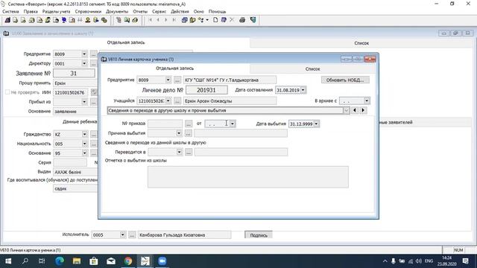Go to first record toolbar arrow
Viewport: 477px width, 268px height.
(151, 20)
